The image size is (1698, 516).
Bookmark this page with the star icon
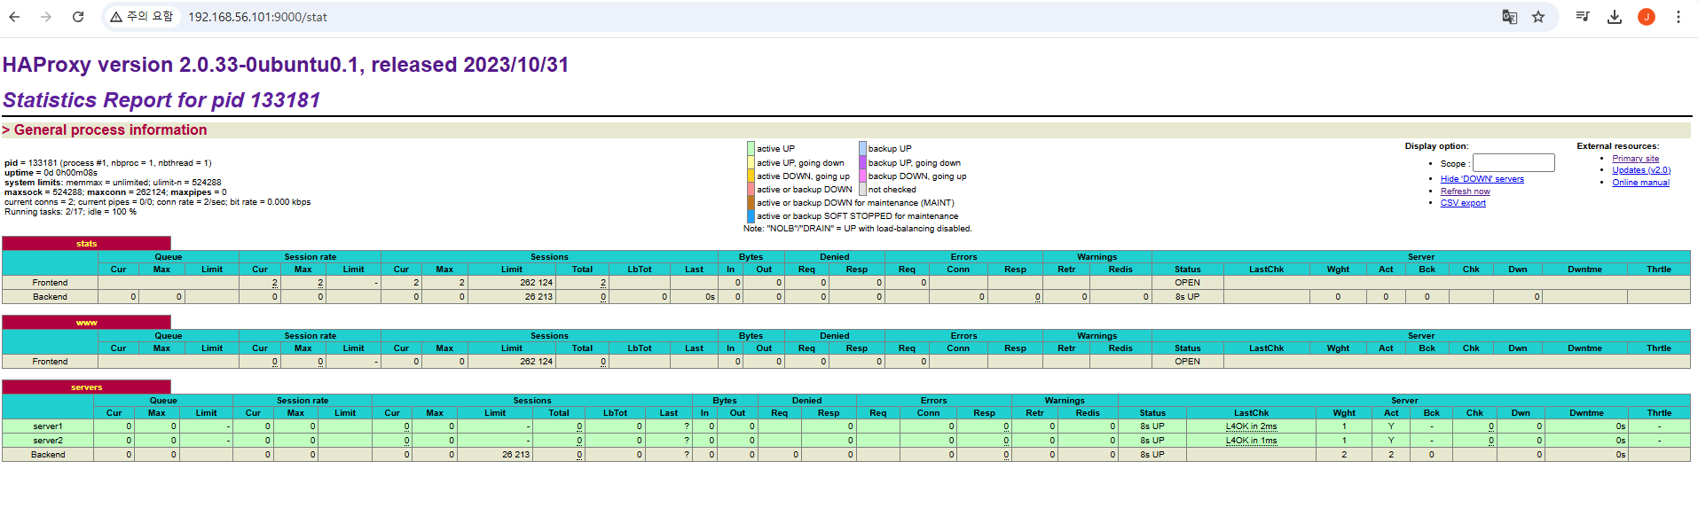pyautogui.click(x=1538, y=17)
